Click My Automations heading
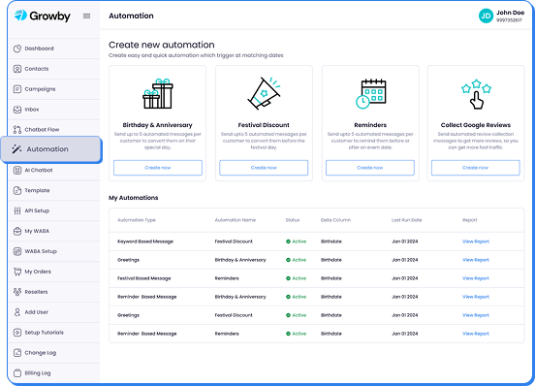The height and width of the screenshot is (386, 535). pyautogui.click(x=134, y=198)
